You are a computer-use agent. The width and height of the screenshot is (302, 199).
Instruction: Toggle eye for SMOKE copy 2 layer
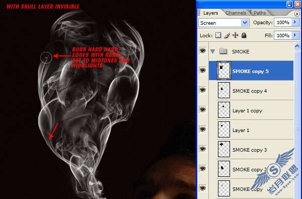[202, 169]
